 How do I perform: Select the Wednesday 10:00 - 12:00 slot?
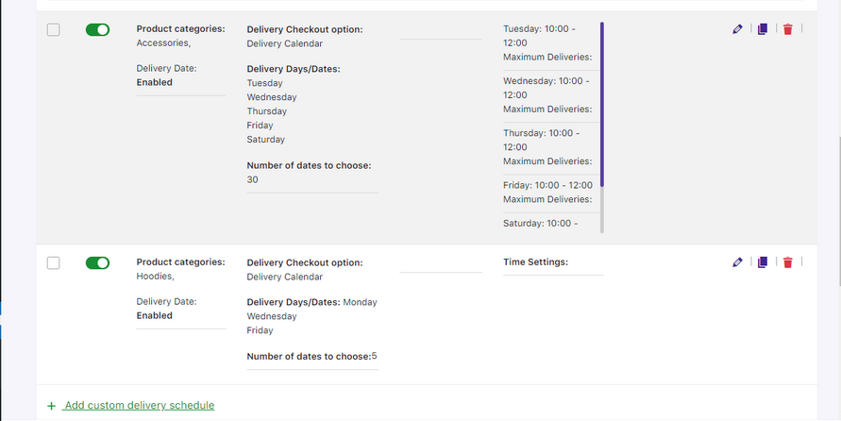(547, 88)
